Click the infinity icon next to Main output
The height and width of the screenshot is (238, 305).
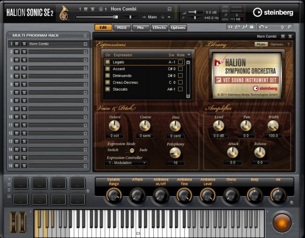pyautogui.click(x=169, y=17)
